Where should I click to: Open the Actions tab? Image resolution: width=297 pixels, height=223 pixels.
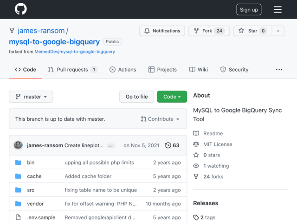tap(123, 70)
